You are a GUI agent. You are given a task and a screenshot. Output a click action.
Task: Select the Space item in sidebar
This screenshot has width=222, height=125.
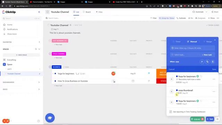[x=10, y=65]
